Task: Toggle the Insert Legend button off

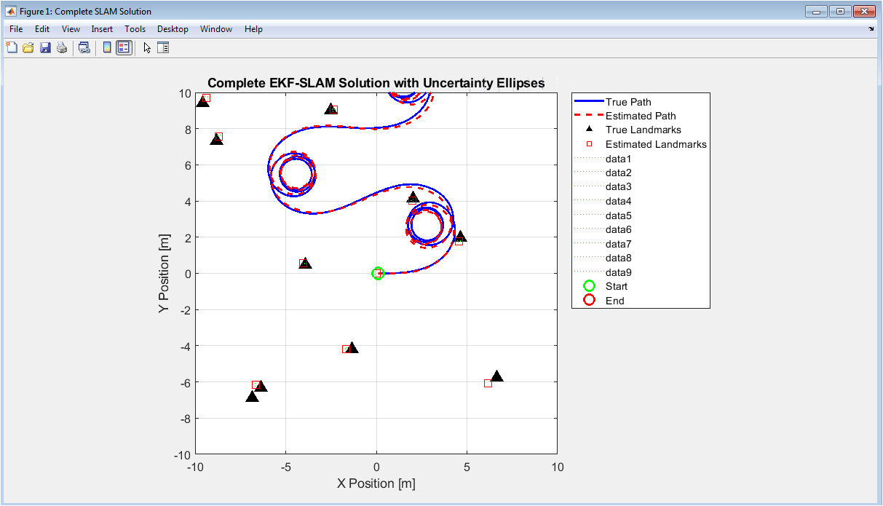Action: click(x=124, y=48)
